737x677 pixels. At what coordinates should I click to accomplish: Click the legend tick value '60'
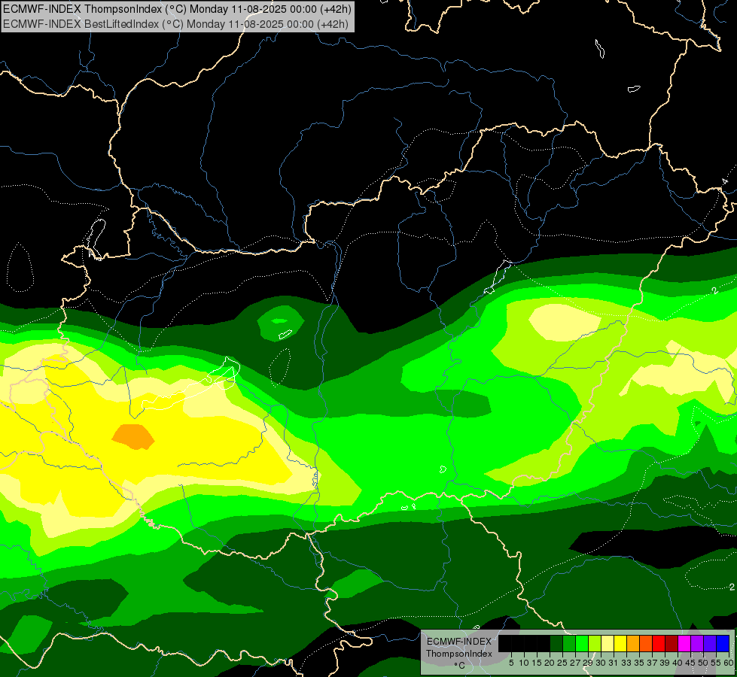tap(729, 663)
